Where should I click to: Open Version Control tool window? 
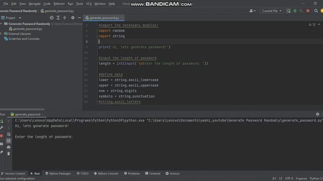coord(13,173)
